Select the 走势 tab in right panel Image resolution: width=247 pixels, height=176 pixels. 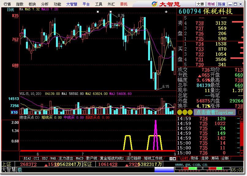pyautogui.click(x=205, y=158)
